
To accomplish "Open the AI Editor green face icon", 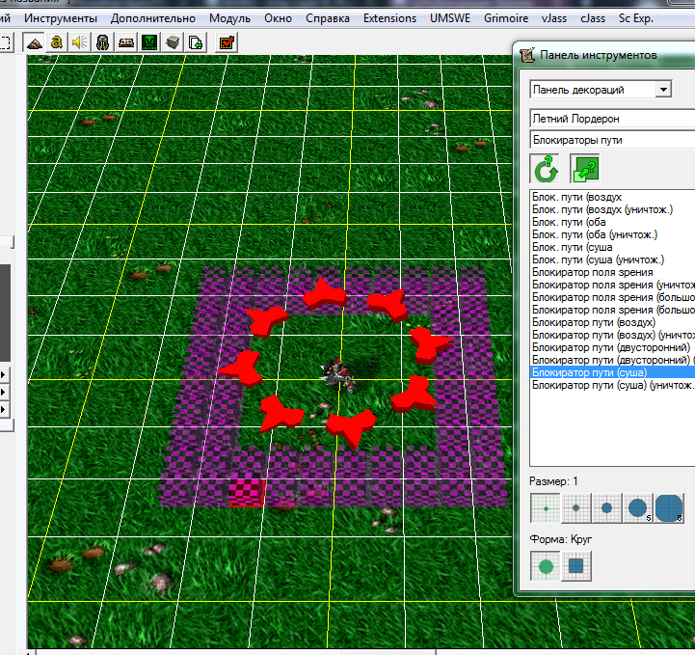I will [x=149, y=41].
